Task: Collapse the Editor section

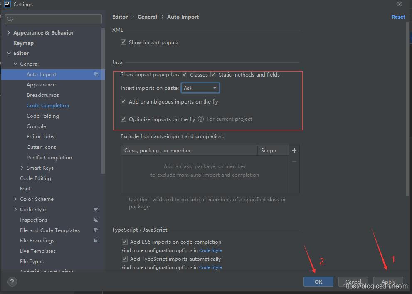Action: coord(9,53)
